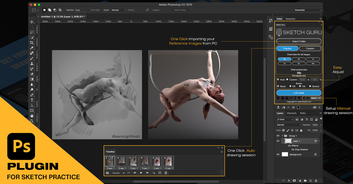Open the Opacity 100% dropdown
This screenshot has width=353, height=184.
click(320, 125)
